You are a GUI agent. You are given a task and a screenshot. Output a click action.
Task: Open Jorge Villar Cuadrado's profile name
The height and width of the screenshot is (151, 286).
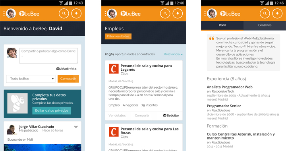37,127
